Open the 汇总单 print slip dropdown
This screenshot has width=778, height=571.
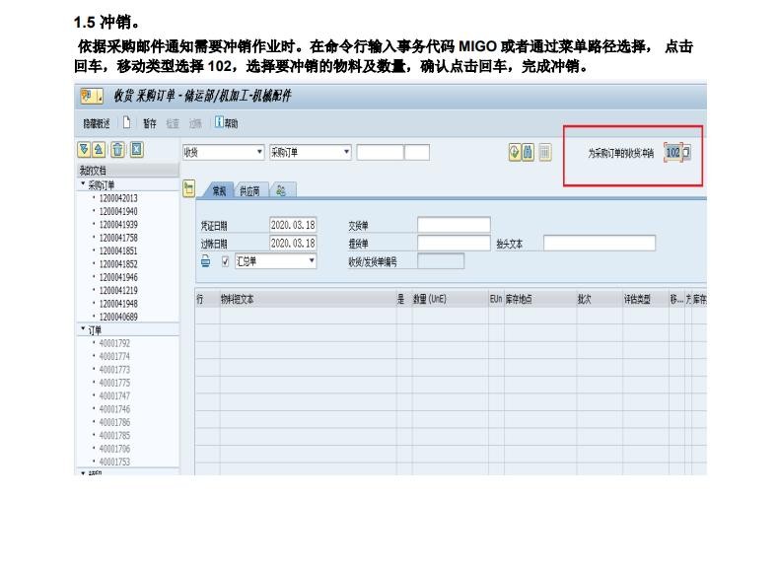coord(311,261)
